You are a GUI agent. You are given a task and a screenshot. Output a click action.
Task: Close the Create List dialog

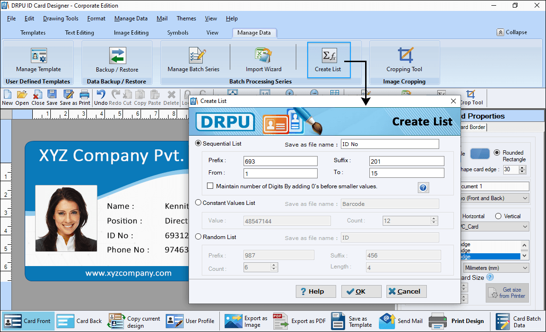click(x=453, y=101)
